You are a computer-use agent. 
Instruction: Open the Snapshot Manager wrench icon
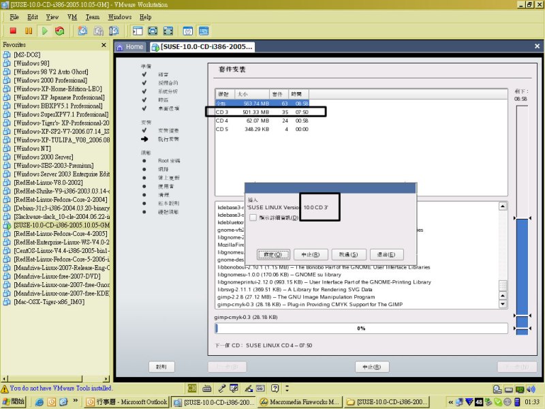(114, 31)
